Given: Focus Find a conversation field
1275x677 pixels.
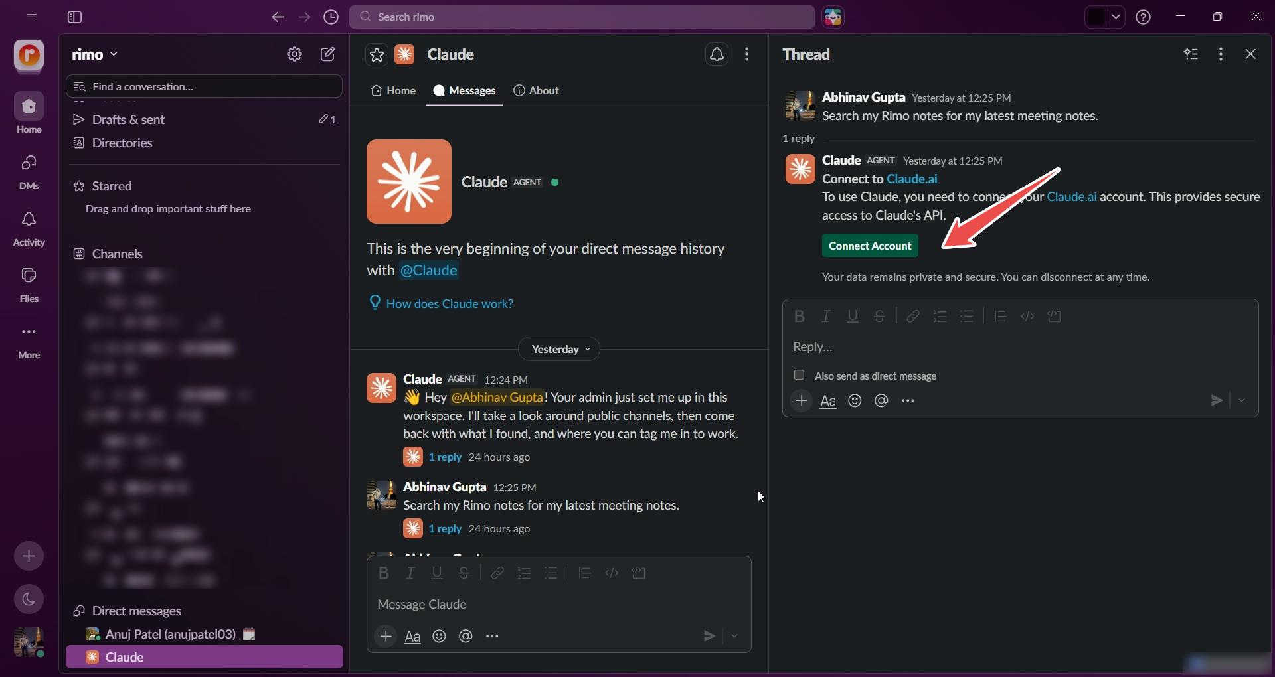Looking at the screenshot, I should pyautogui.click(x=204, y=86).
